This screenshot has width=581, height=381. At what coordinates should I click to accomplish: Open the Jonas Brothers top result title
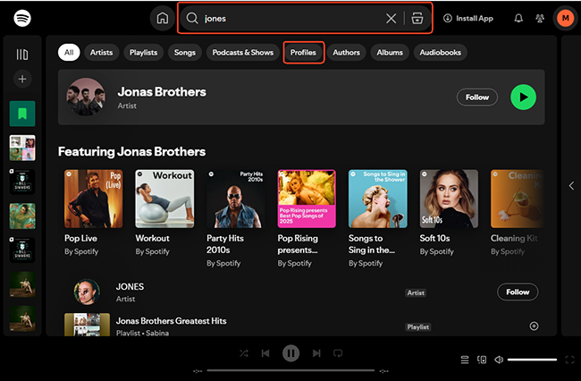(x=162, y=91)
